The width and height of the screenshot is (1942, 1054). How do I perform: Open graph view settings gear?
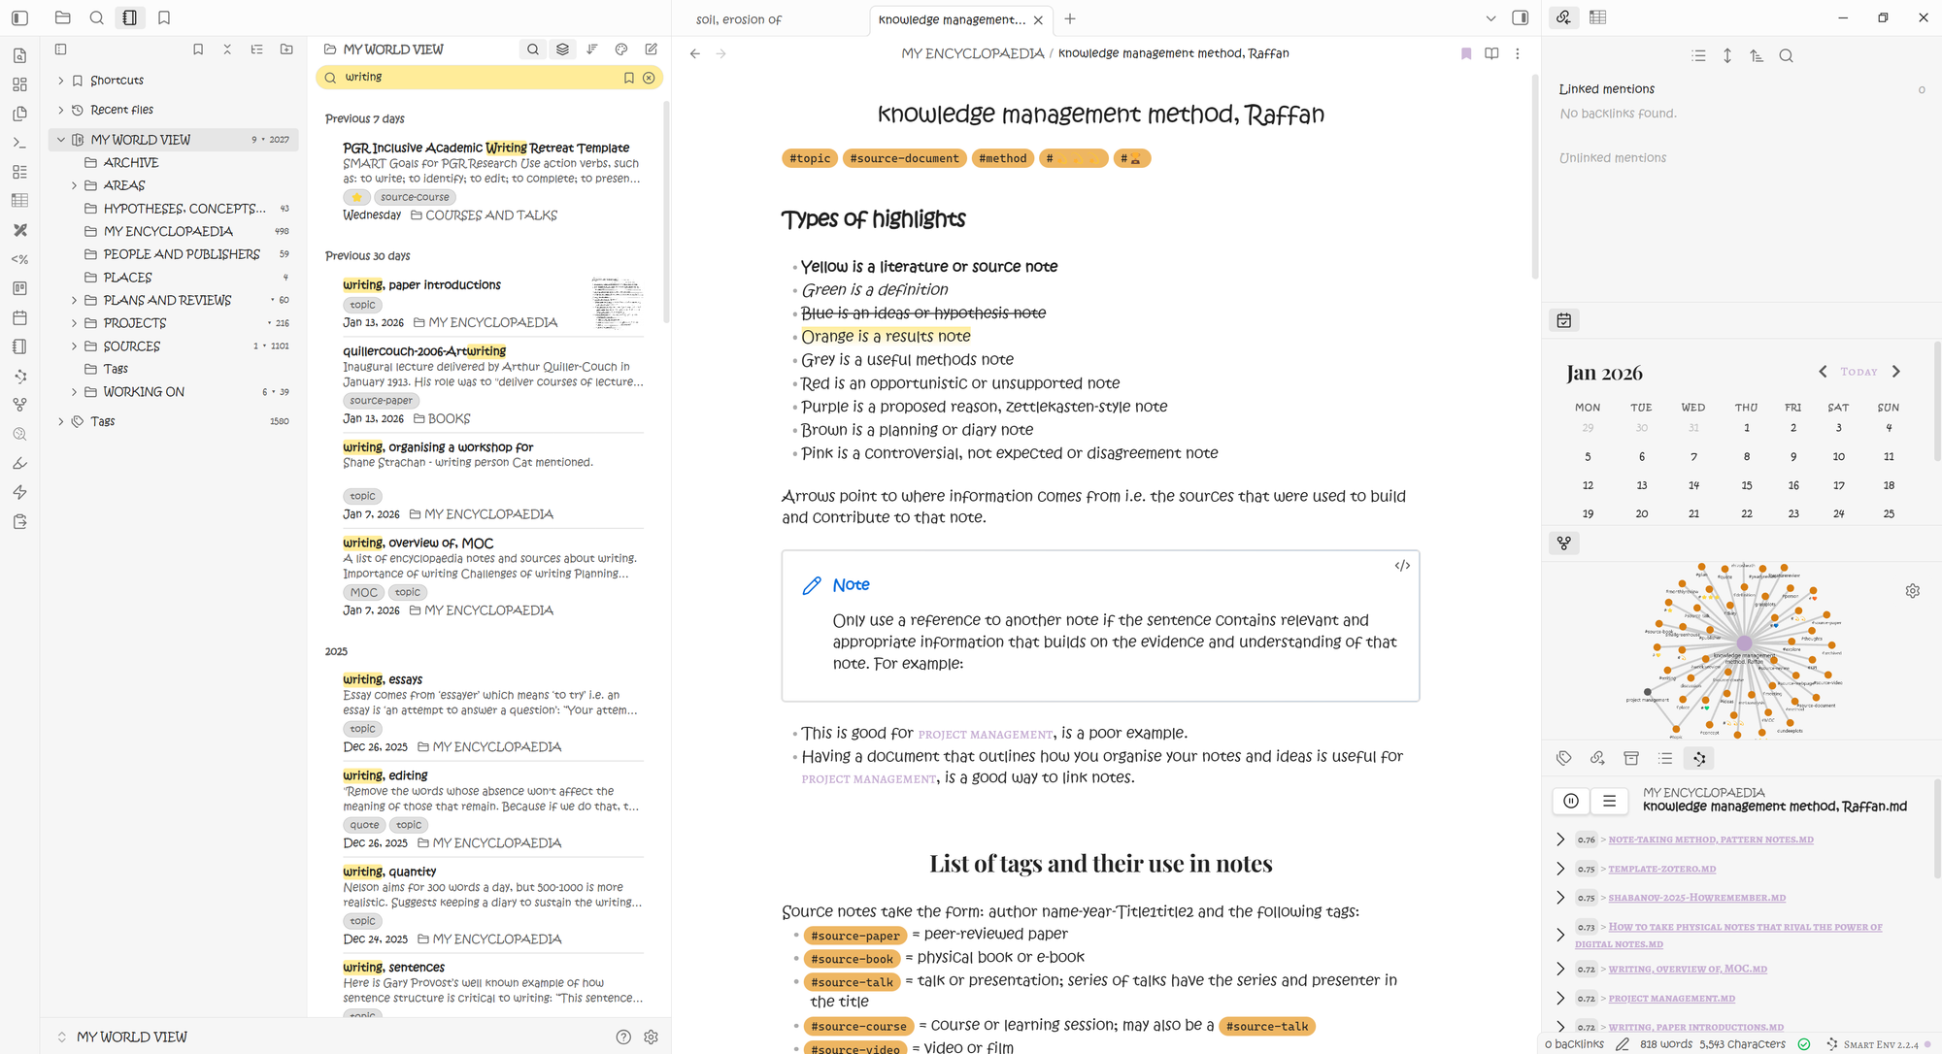[1912, 591]
